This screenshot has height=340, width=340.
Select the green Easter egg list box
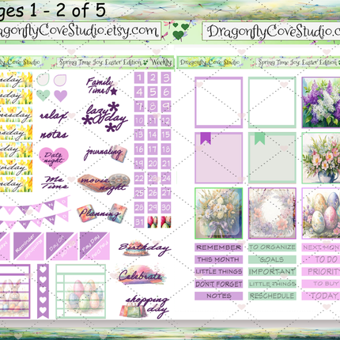pyautogui.click(x=81, y=292)
